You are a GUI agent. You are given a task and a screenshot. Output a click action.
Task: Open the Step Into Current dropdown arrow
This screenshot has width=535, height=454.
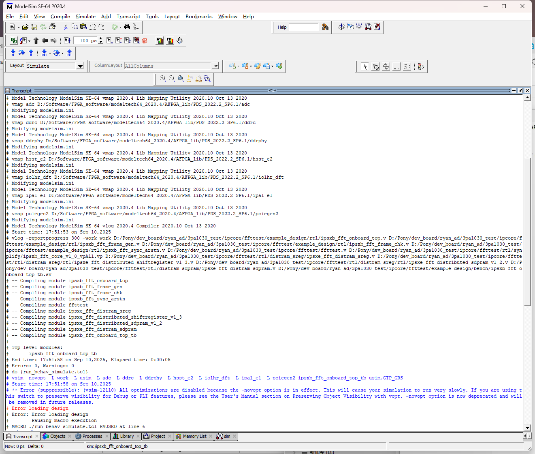coord(50,53)
